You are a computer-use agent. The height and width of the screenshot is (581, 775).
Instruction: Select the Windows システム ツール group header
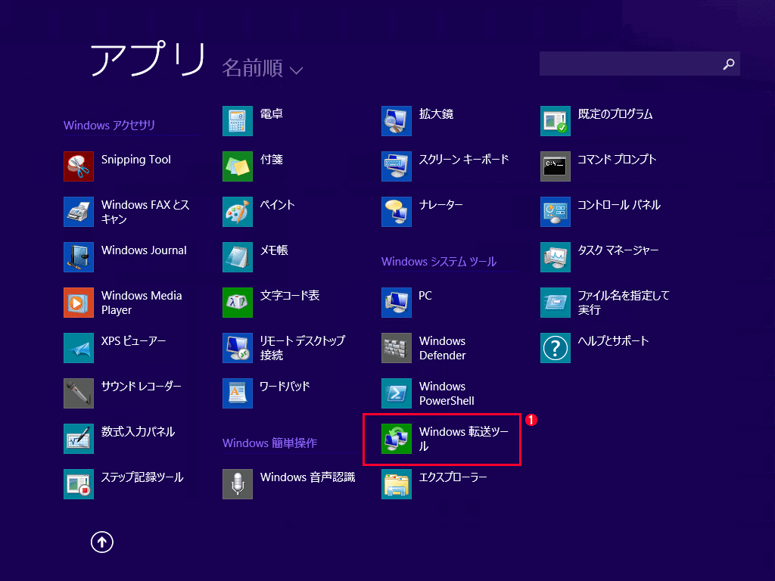[439, 262]
